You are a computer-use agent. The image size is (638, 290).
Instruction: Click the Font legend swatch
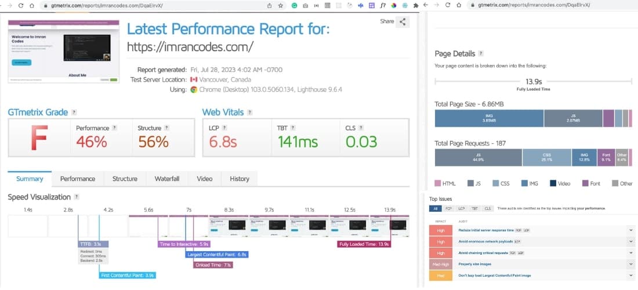click(x=586, y=183)
